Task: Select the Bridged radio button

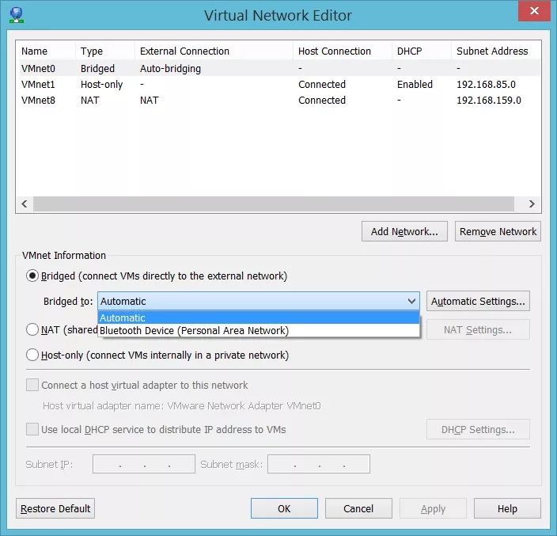Action: click(x=32, y=276)
